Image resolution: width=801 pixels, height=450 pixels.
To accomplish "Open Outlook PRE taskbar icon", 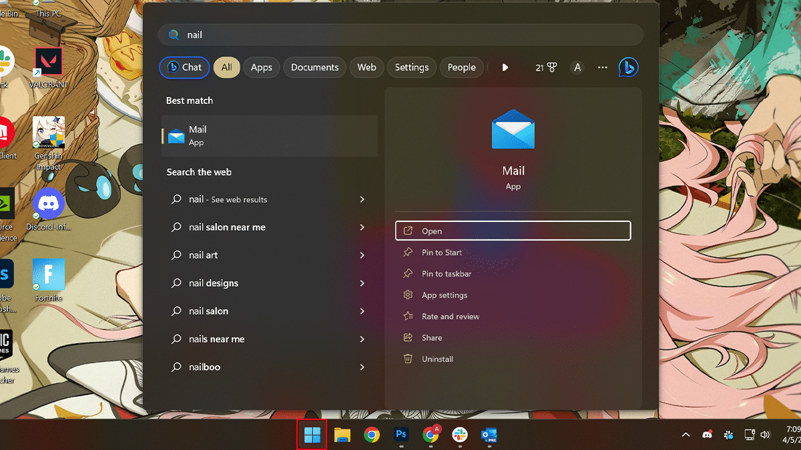I will click(x=489, y=435).
